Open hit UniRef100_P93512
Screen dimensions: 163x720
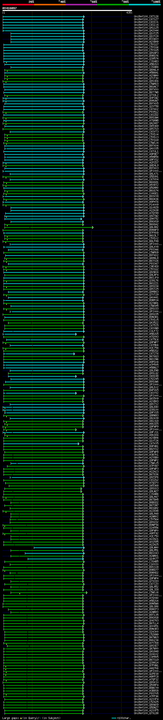(x=146, y=112)
